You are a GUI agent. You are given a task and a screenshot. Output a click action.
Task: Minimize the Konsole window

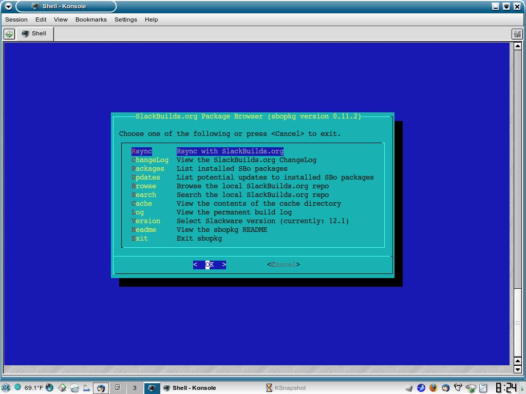pyautogui.click(x=496, y=6)
